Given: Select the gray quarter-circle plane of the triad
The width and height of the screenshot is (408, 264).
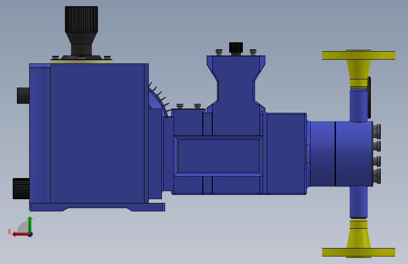Looking at the screenshot, I should [23, 227].
